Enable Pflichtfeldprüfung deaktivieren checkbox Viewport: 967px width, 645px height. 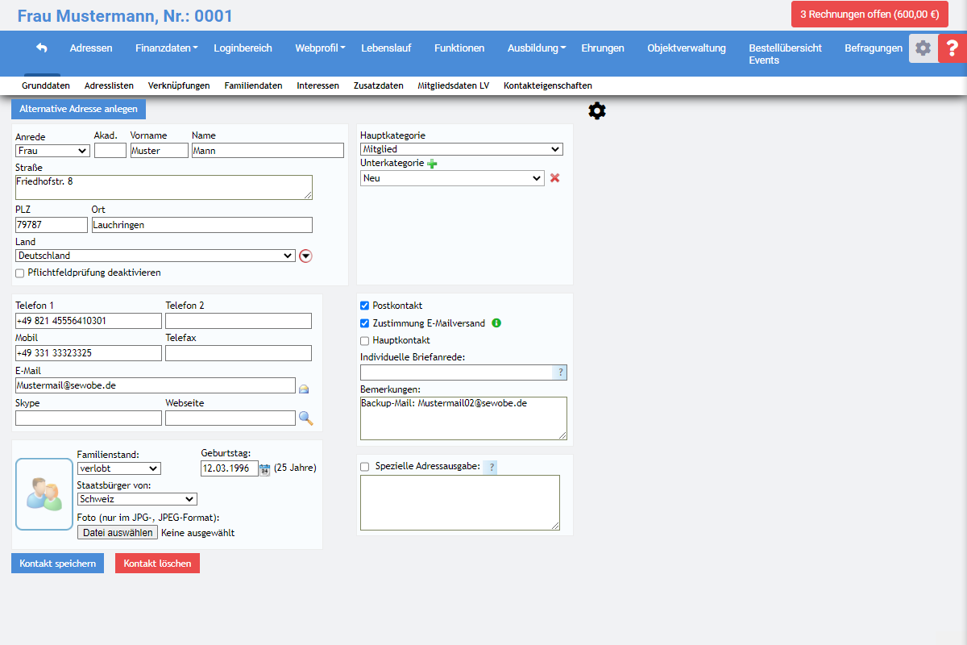[x=20, y=273]
